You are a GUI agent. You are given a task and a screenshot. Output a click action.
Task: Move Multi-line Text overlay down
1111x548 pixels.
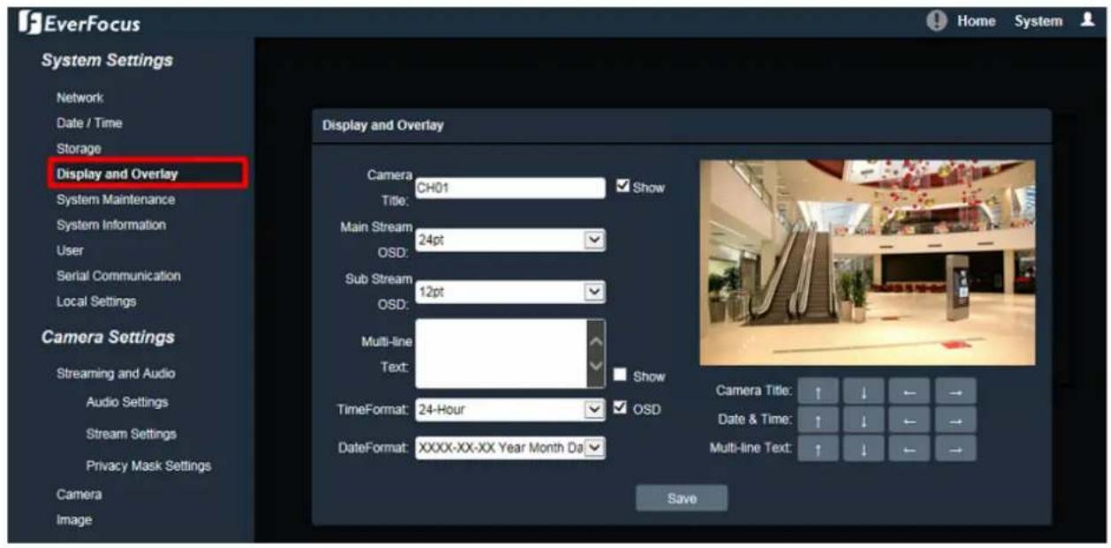click(864, 448)
